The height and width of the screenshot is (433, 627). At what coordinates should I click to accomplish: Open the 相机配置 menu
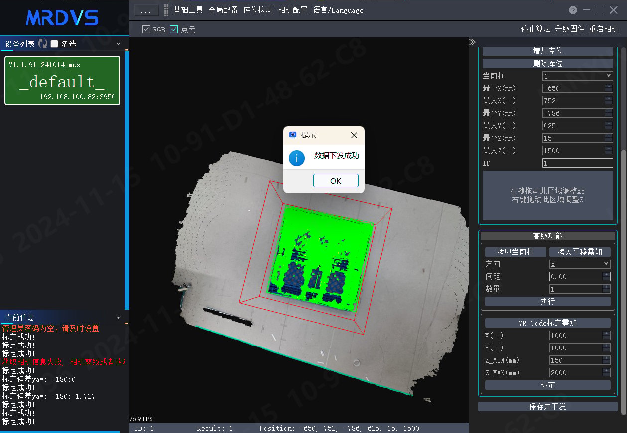pos(293,10)
